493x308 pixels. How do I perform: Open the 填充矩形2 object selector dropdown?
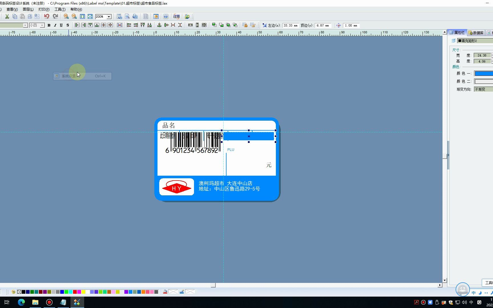tap(475, 41)
